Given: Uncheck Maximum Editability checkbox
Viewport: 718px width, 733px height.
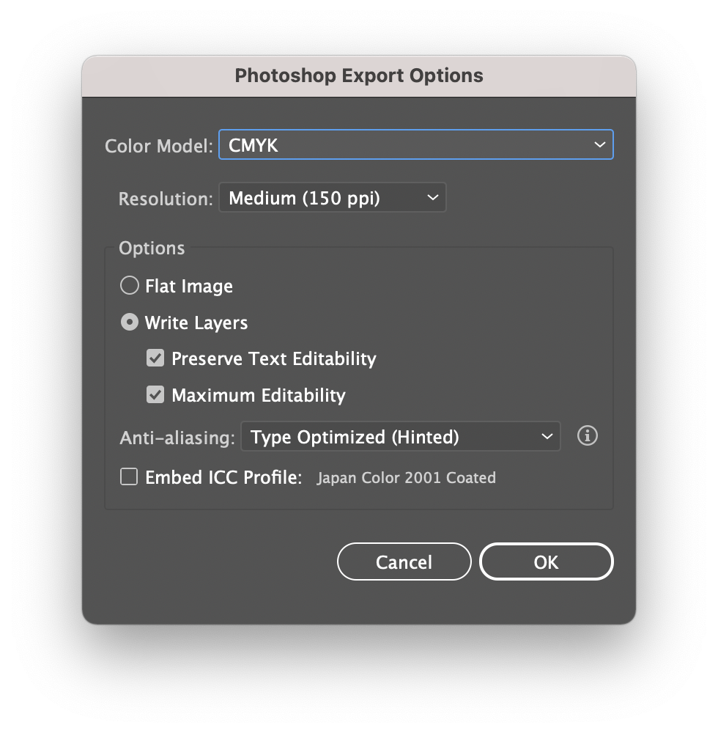Looking at the screenshot, I should pyautogui.click(x=155, y=394).
